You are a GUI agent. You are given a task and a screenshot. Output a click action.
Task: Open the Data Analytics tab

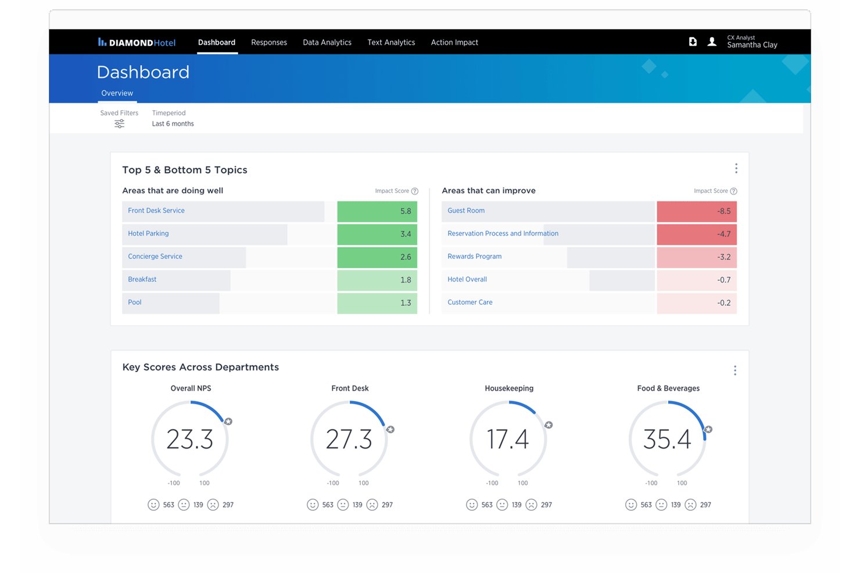(x=327, y=42)
